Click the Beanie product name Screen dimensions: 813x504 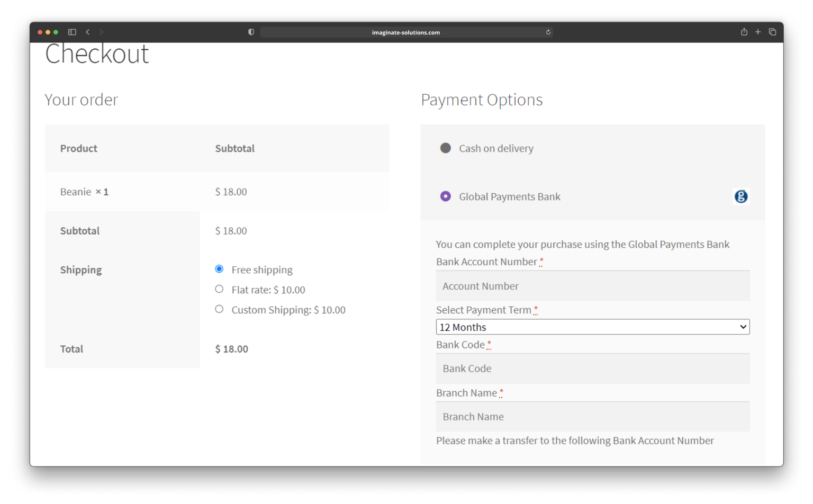[x=76, y=192]
